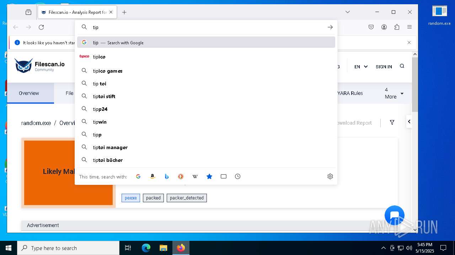This screenshot has width=455, height=255.
Task: Click the 'packer_detected' tag
Action: (187, 198)
